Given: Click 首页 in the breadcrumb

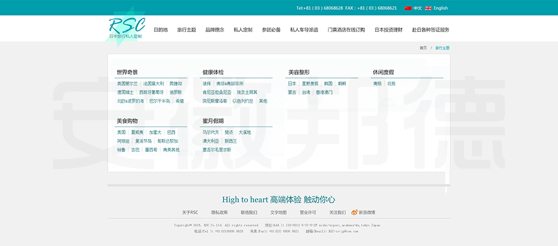Looking at the screenshot, I should point(423,48).
